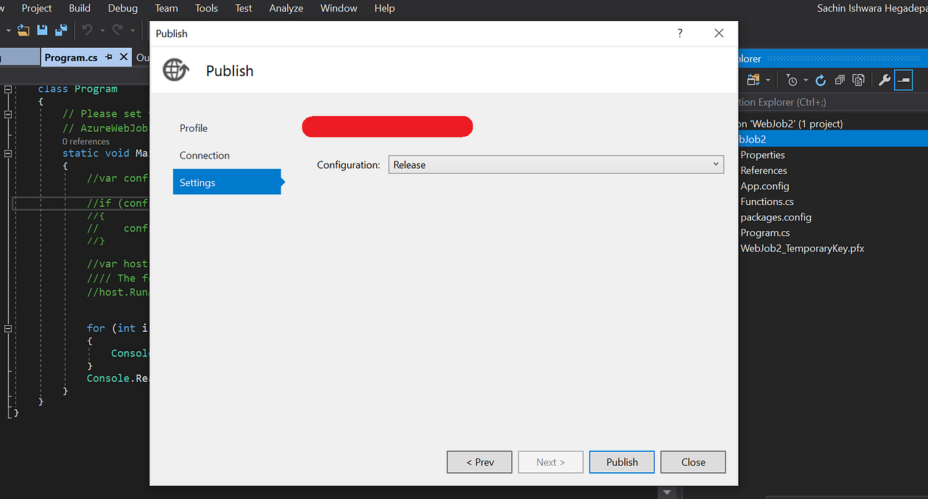Open the Debug menu
This screenshot has height=499, width=928.
(123, 8)
